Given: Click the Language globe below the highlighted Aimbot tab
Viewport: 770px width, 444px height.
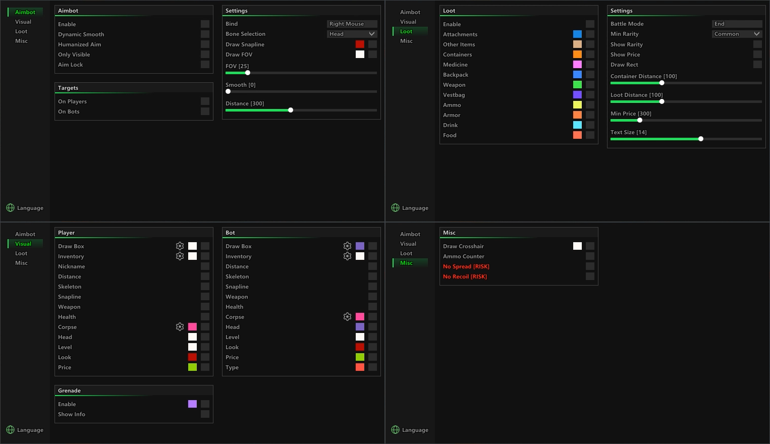Looking at the screenshot, I should 11,208.
